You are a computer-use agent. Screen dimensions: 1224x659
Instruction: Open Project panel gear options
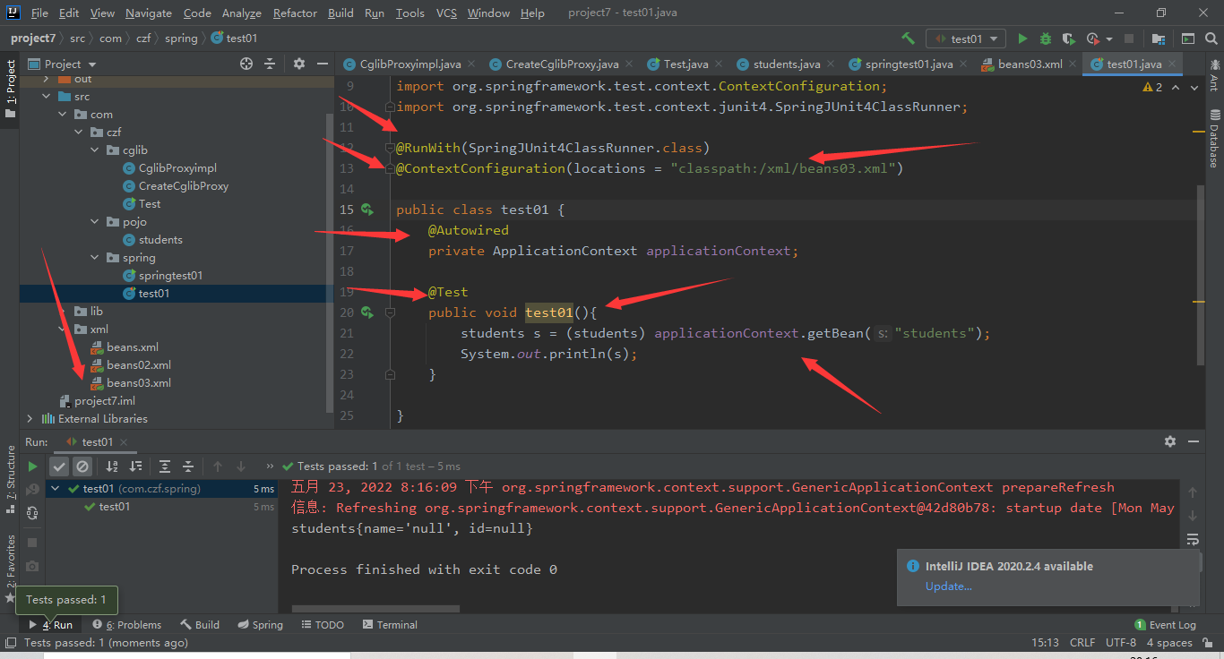click(299, 64)
